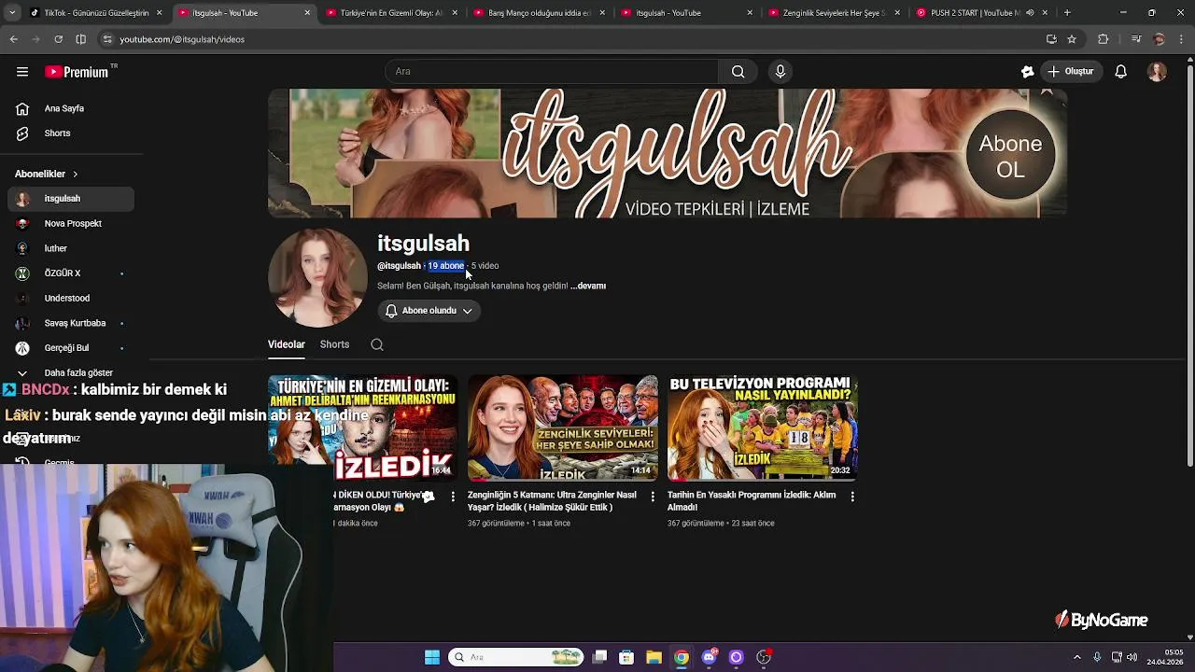Open Discord from the taskbar
The height and width of the screenshot is (672, 1195).
[709, 657]
